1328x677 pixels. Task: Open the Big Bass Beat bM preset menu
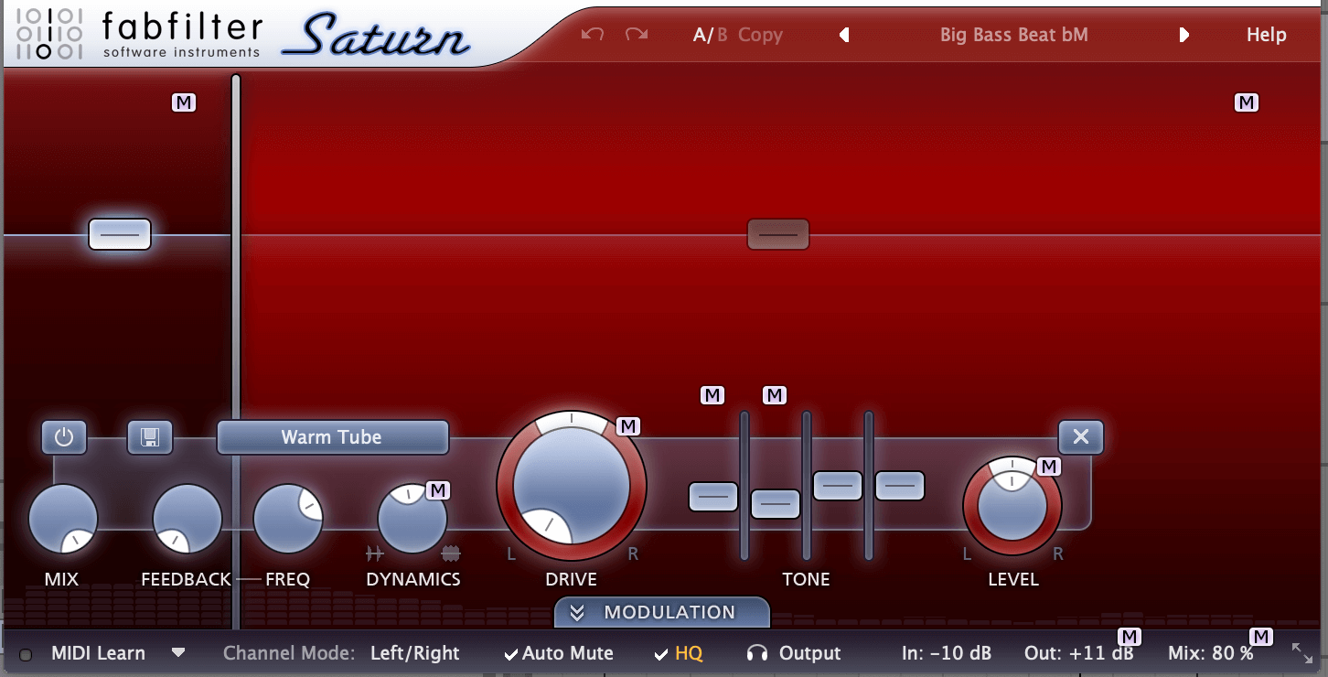coord(1014,35)
